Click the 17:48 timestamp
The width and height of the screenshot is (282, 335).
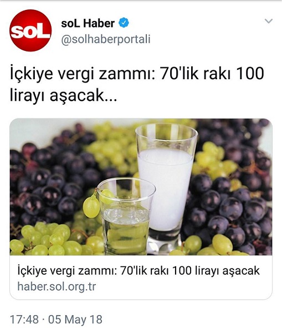point(24,319)
